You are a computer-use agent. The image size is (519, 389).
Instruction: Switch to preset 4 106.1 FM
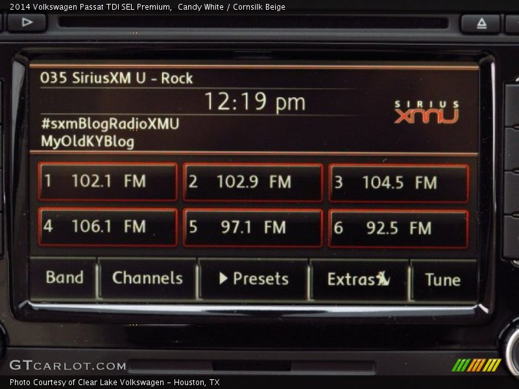click(x=108, y=227)
